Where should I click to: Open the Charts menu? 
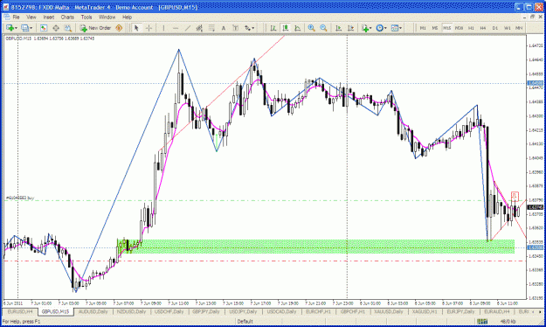[67, 17]
